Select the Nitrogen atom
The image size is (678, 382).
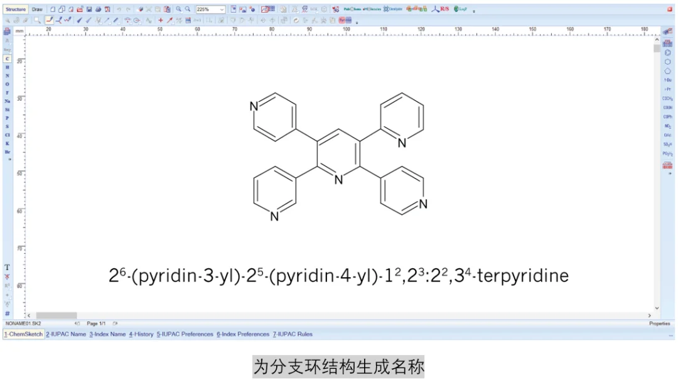[8, 75]
